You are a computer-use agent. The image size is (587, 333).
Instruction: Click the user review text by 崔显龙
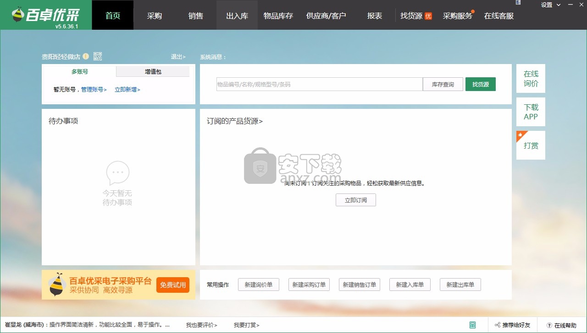(87, 325)
